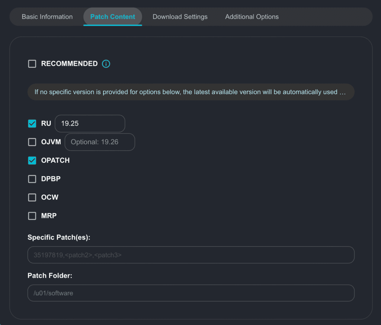Focus the OJVM optional version field
The image size is (381, 325).
(x=100, y=142)
